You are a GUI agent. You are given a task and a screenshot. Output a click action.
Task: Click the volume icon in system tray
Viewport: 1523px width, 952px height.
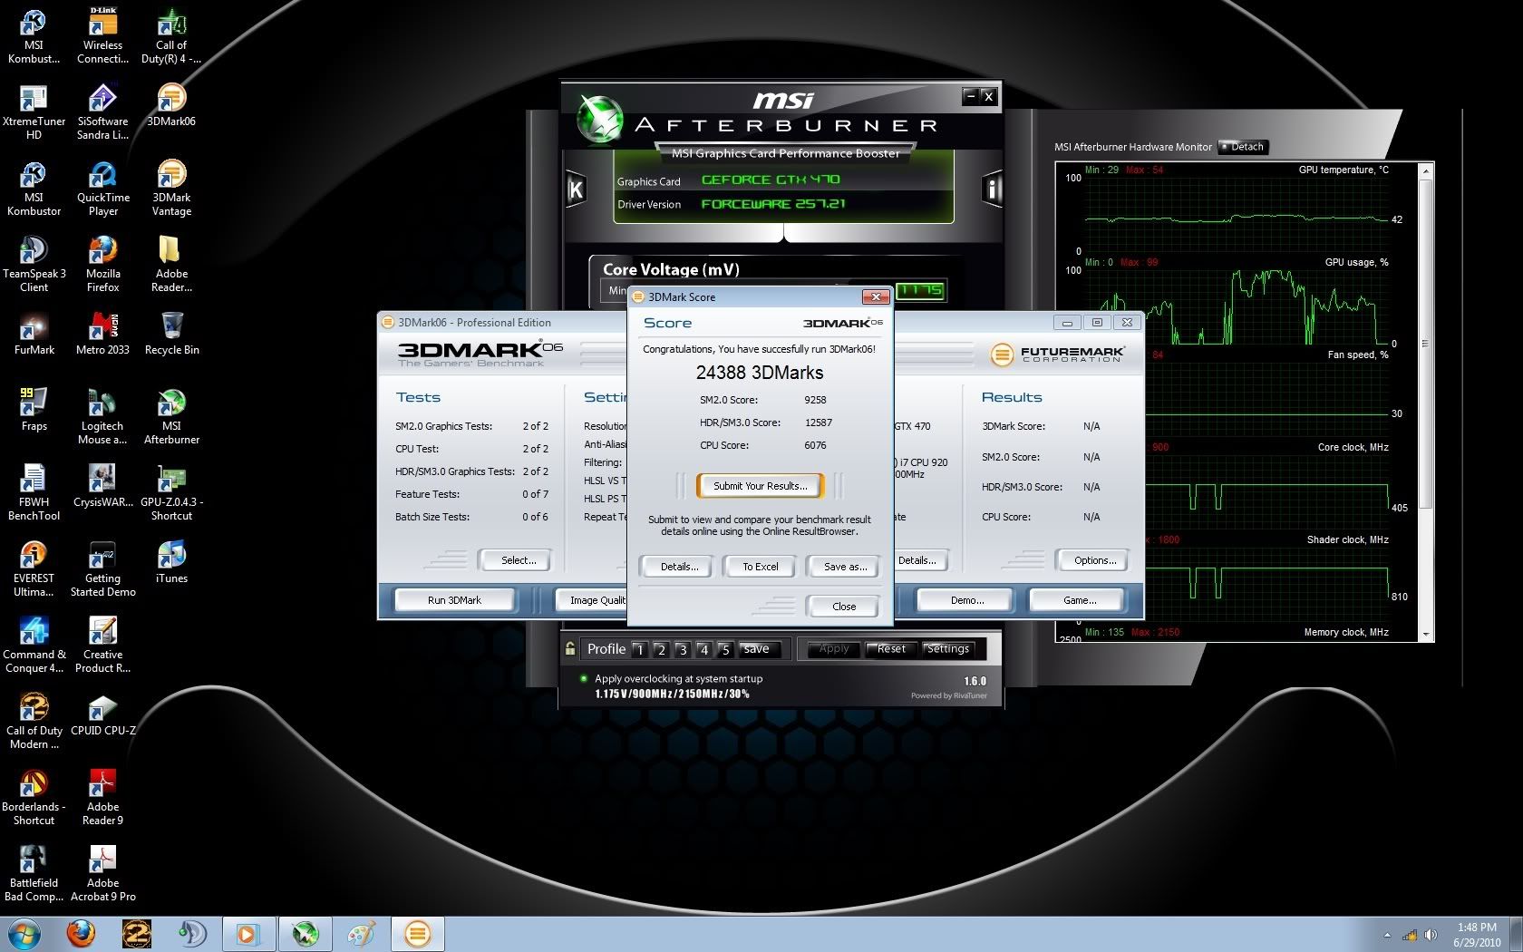click(x=1431, y=935)
